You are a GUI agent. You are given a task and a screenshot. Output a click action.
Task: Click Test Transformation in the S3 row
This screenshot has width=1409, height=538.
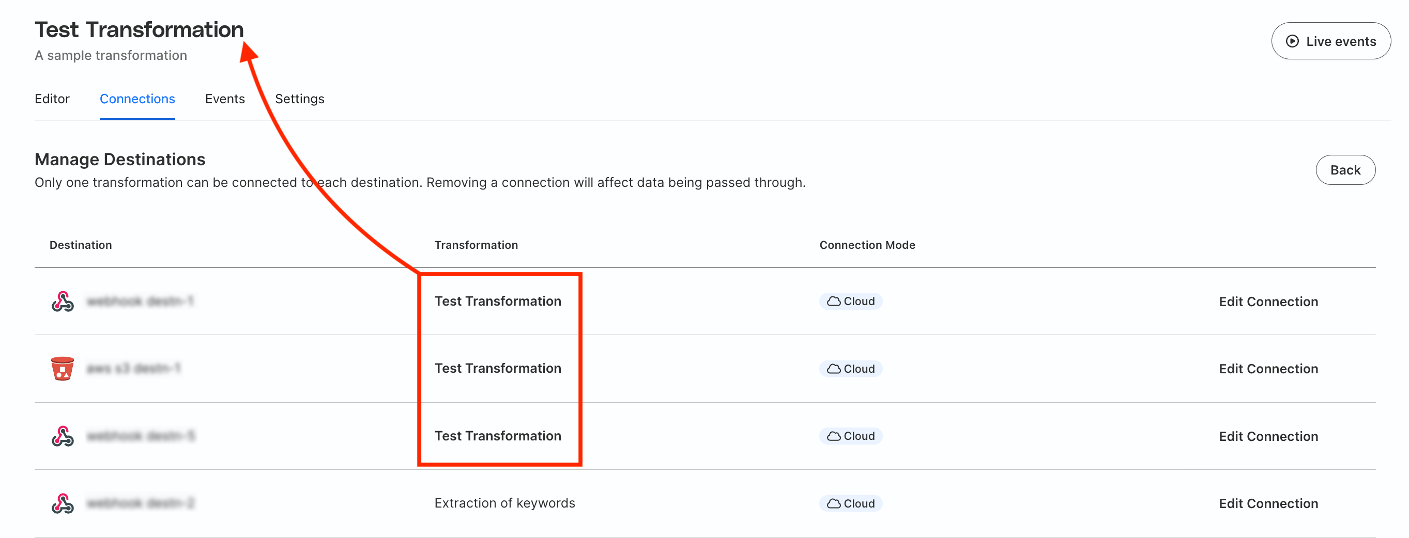tap(498, 369)
